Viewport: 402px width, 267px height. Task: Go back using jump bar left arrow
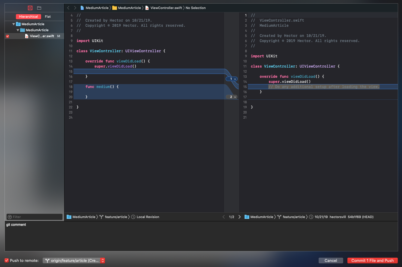coord(68,8)
